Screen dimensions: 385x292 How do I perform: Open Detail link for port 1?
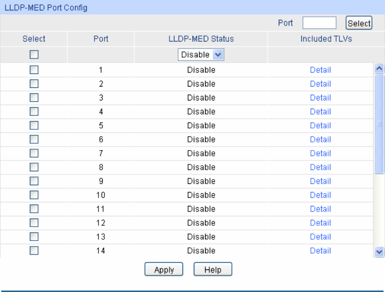pos(320,70)
